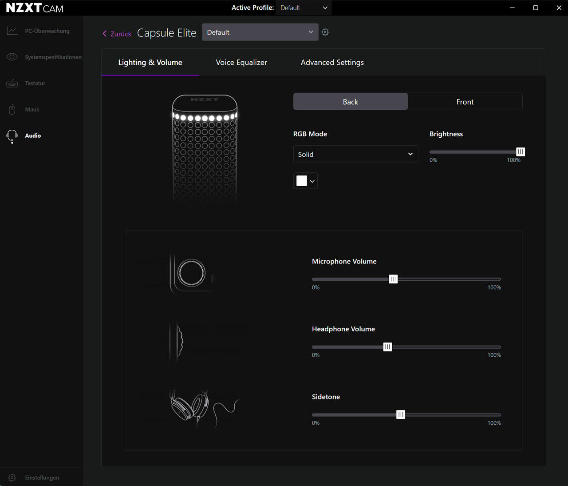The width and height of the screenshot is (568, 486).
Task: Click the Zurück link
Action: pyautogui.click(x=121, y=34)
